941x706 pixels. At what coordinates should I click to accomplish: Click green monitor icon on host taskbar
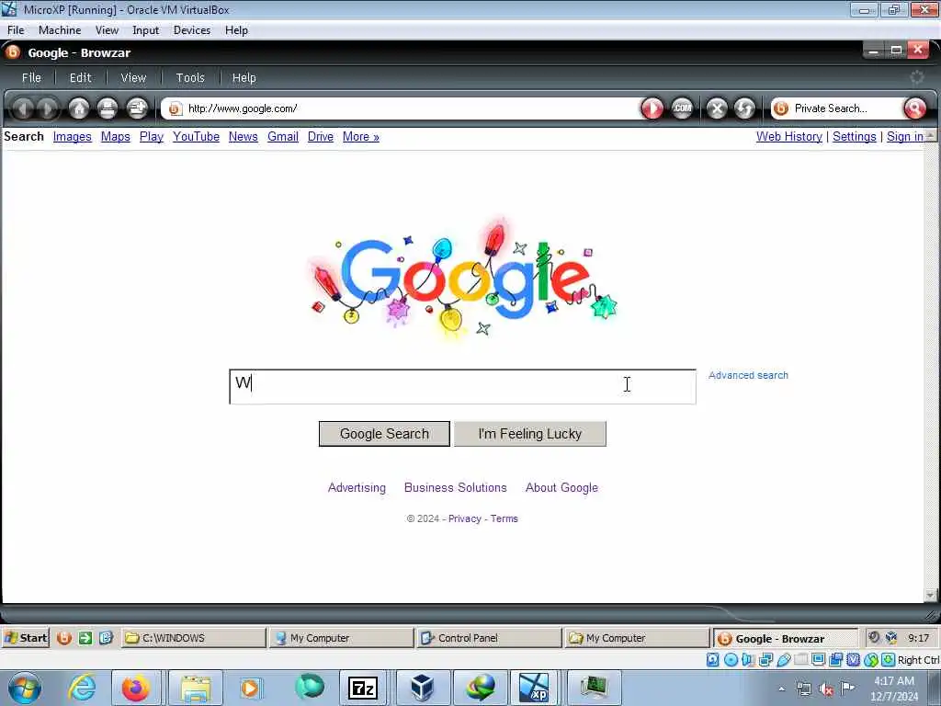coord(593,688)
